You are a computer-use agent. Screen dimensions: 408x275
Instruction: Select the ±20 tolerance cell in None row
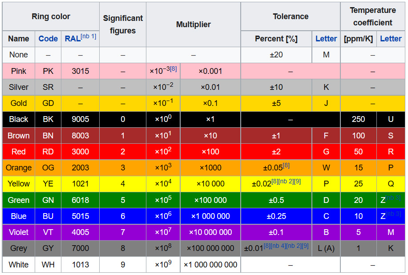[x=276, y=55]
